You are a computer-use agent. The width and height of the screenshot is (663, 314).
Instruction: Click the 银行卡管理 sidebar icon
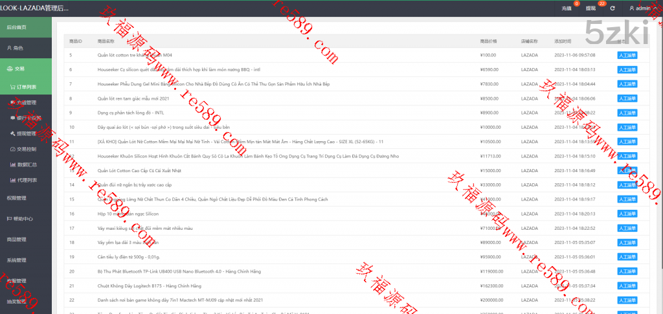(x=13, y=118)
